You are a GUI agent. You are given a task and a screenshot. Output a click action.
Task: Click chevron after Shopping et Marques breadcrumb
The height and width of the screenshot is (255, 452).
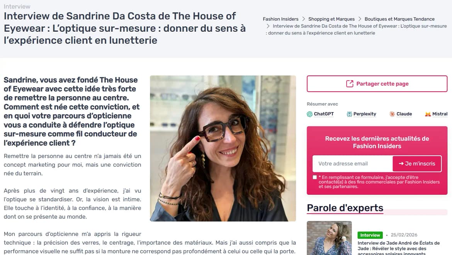pyautogui.click(x=360, y=19)
